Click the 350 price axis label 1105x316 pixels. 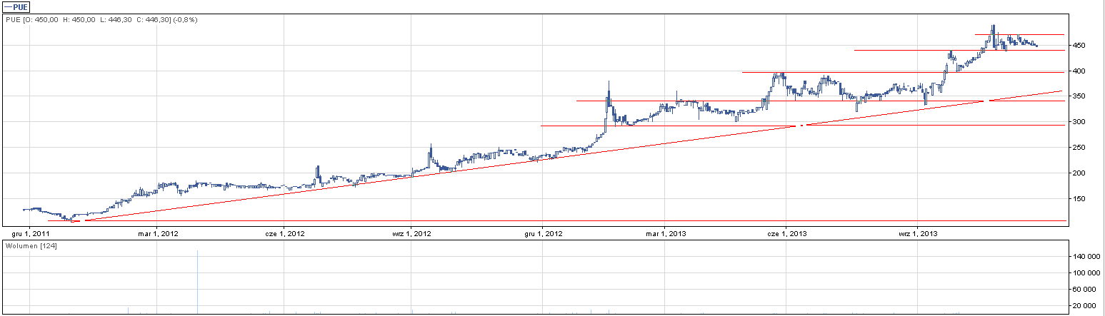click(1079, 96)
